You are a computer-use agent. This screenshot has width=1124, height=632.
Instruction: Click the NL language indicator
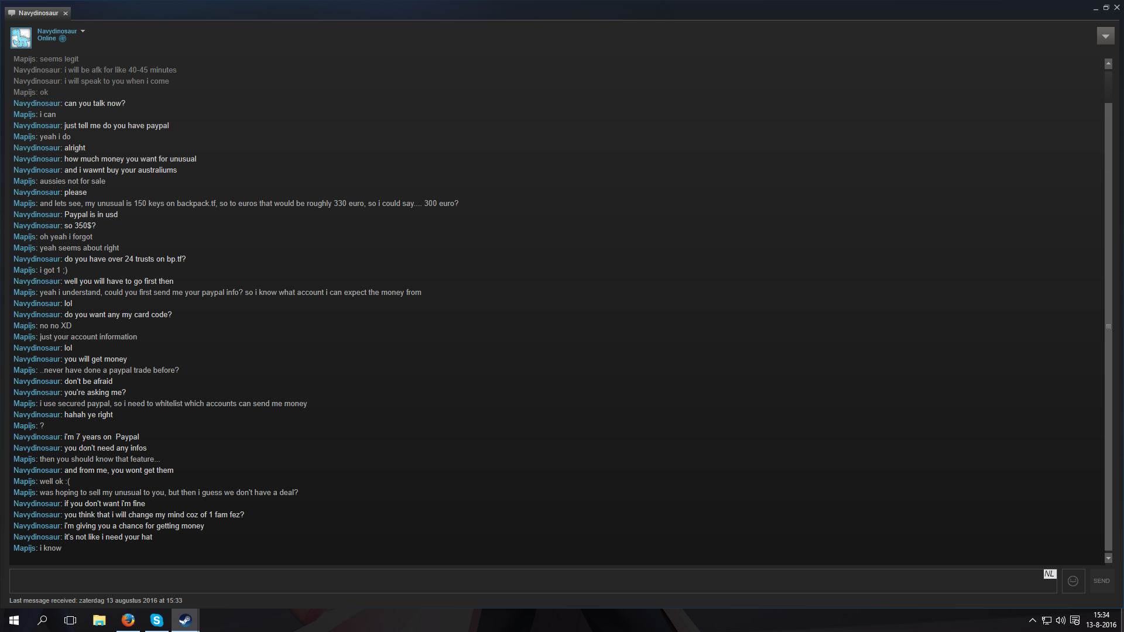1050,574
